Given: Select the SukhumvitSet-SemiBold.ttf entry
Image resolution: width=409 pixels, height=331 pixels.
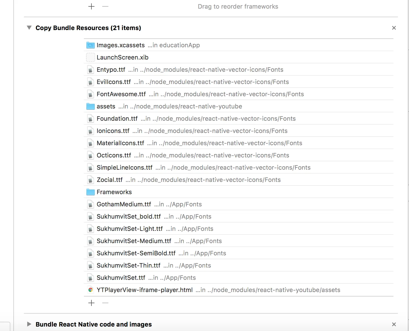Looking at the screenshot, I should pyautogui.click(x=136, y=253).
